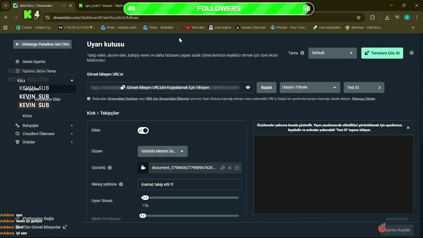Viewport: 423px width, 238px height.
Task: Expand the Cloudbot Ödemesi section arrow
Action: 72,134
